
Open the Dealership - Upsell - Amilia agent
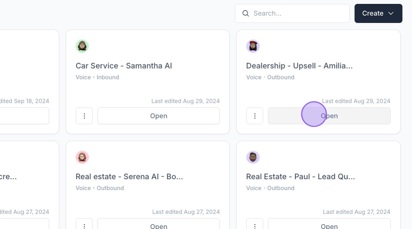(x=329, y=116)
